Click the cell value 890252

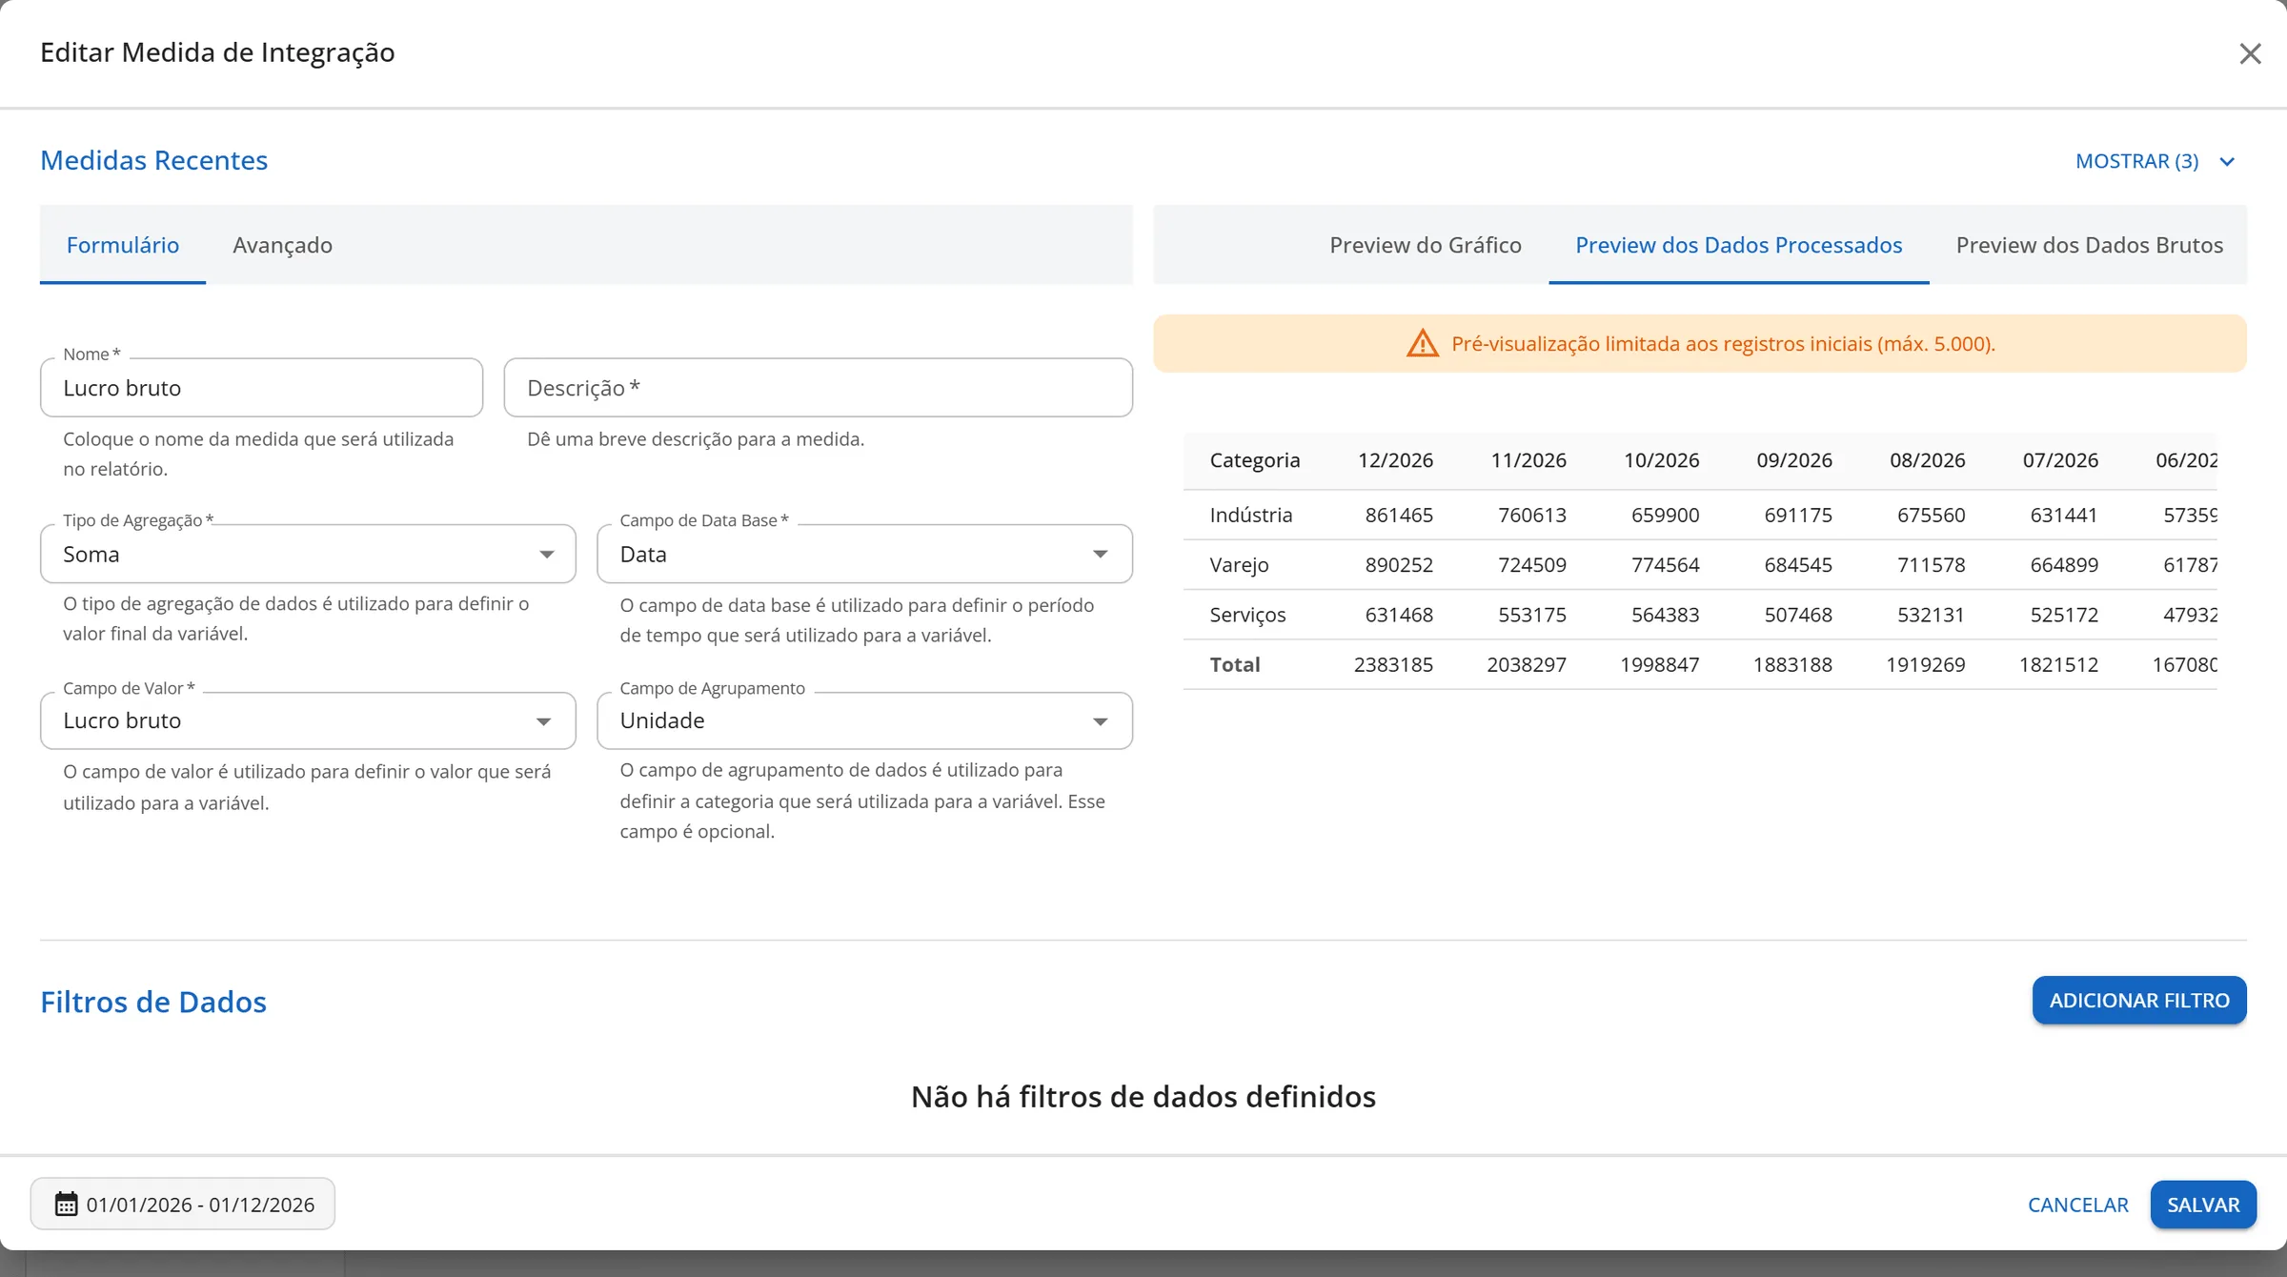click(x=1399, y=565)
